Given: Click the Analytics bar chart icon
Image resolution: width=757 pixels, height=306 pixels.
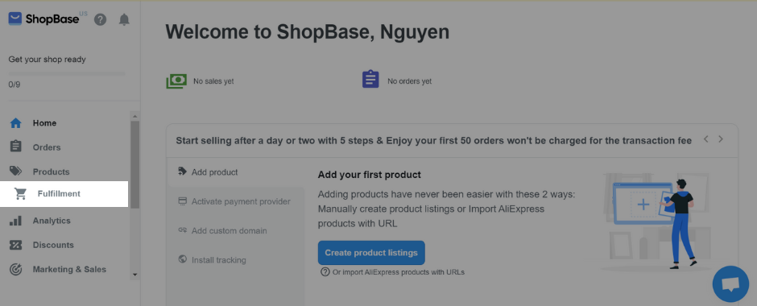Looking at the screenshot, I should [16, 221].
